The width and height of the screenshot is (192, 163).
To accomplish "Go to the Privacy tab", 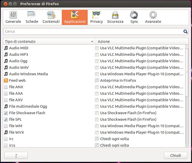I will tap(97, 17).
